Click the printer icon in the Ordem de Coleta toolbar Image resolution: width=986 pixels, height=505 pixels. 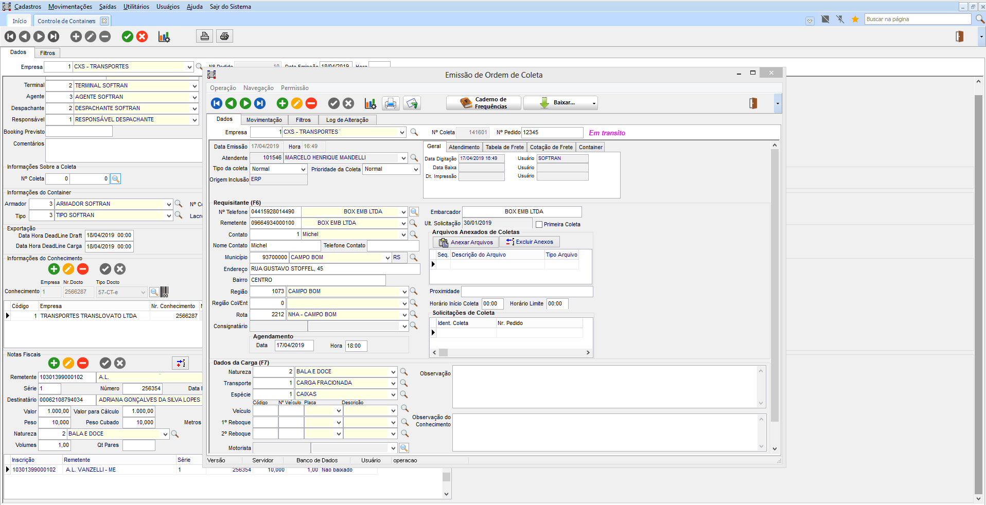tap(391, 103)
